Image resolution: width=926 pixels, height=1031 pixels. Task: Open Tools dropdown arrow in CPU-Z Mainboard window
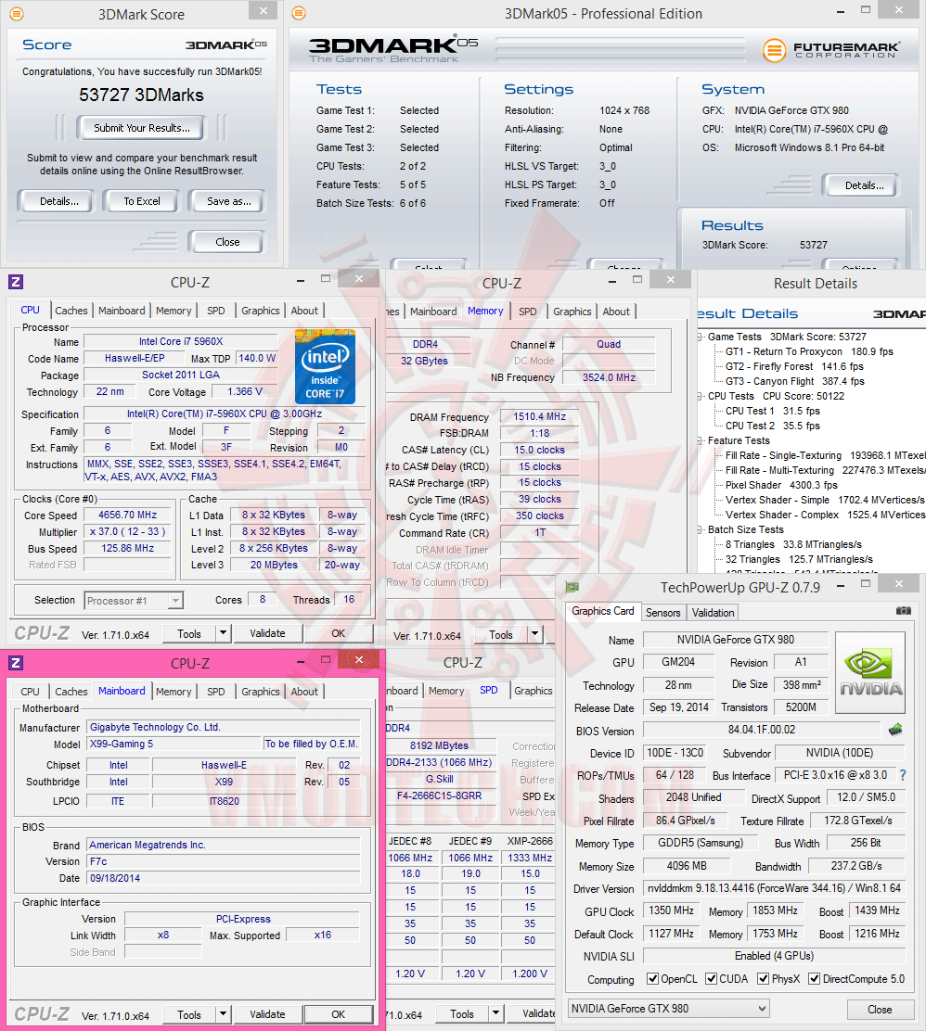[223, 1014]
